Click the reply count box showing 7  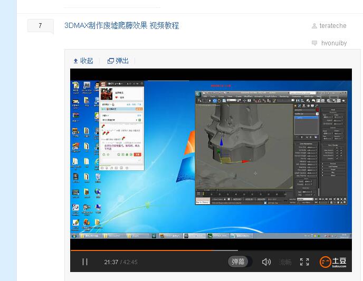tap(40, 25)
